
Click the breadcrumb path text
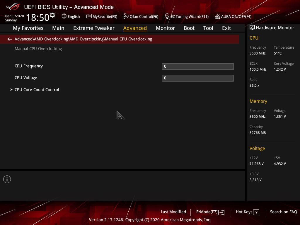pyautogui.click(x=83, y=39)
